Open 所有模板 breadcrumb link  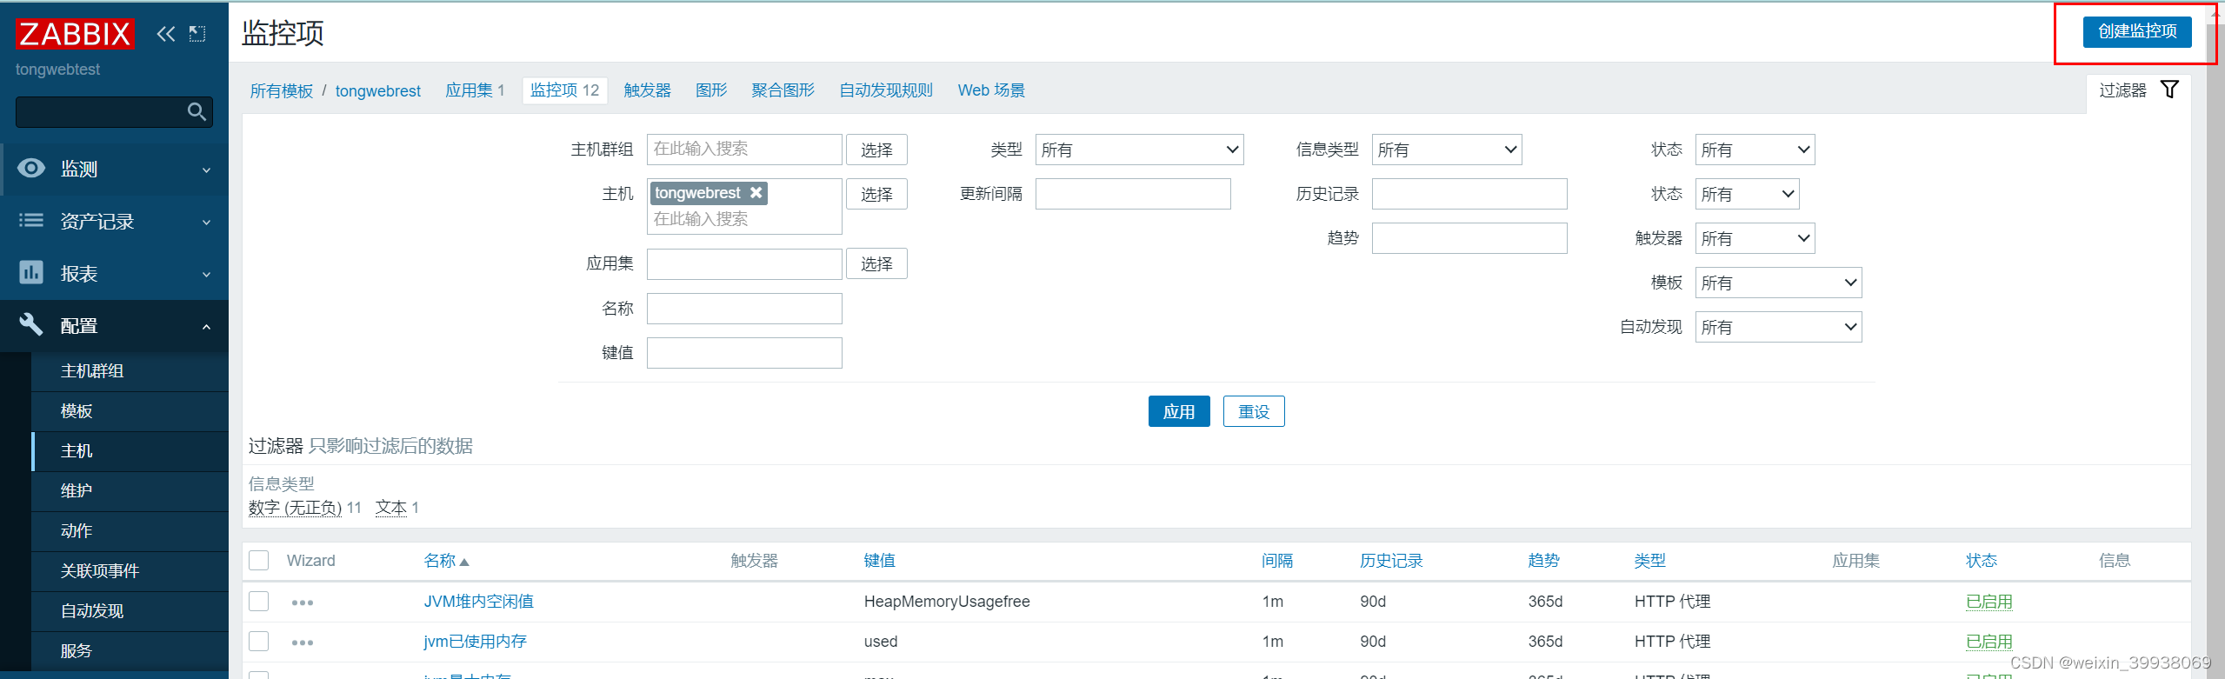point(281,91)
